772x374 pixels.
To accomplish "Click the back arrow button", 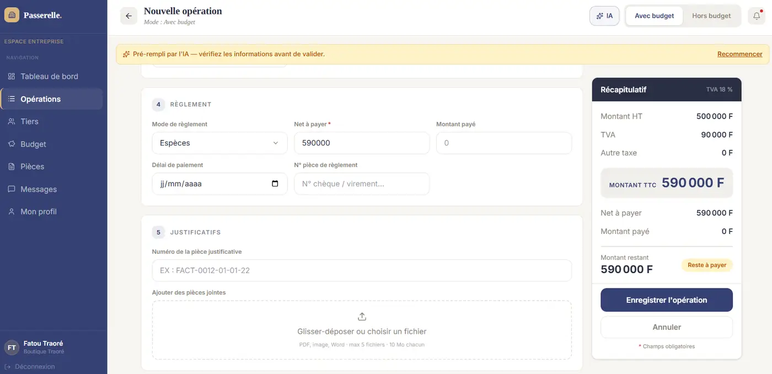I will point(128,16).
